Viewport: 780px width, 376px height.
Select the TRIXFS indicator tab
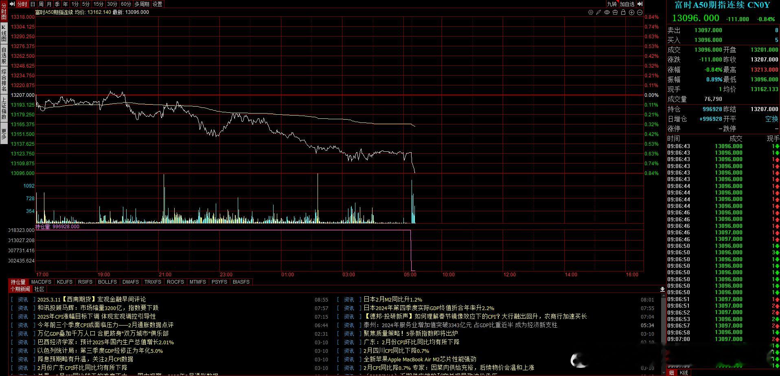pyautogui.click(x=153, y=282)
